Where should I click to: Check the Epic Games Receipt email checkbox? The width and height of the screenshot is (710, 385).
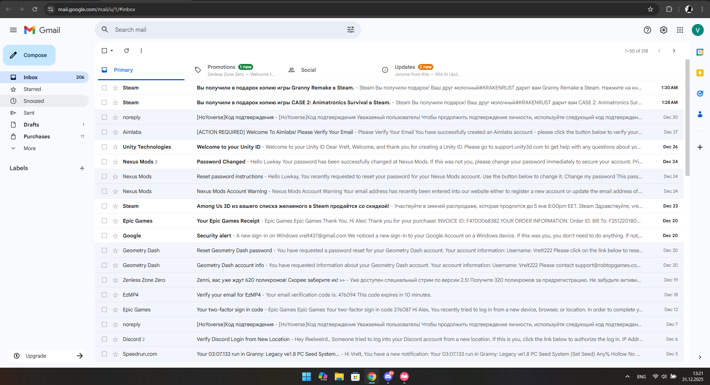pos(104,221)
